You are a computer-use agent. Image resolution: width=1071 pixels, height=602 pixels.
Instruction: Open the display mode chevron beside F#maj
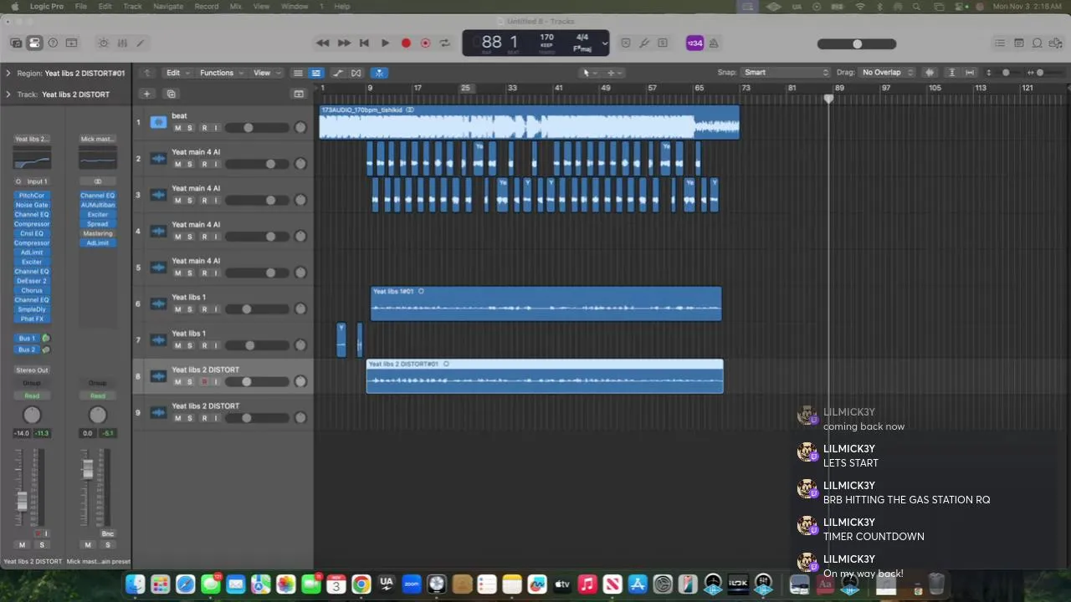[x=604, y=43]
